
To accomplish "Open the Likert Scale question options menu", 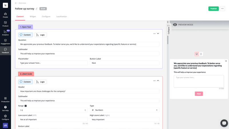I will click(154, 81).
